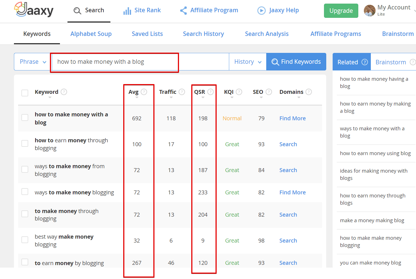
Task: Open the Search History tab
Action: pos(203,34)
